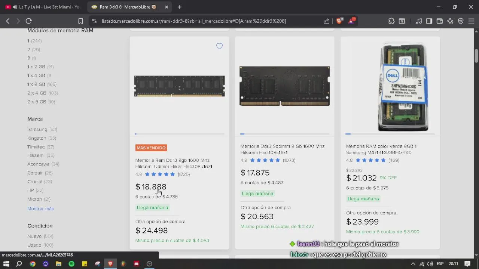Share this page using the share icon

[326, 21]
